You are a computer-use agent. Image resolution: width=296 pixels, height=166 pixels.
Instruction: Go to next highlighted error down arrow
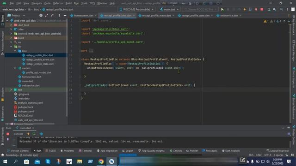click(x=289, y=21)
